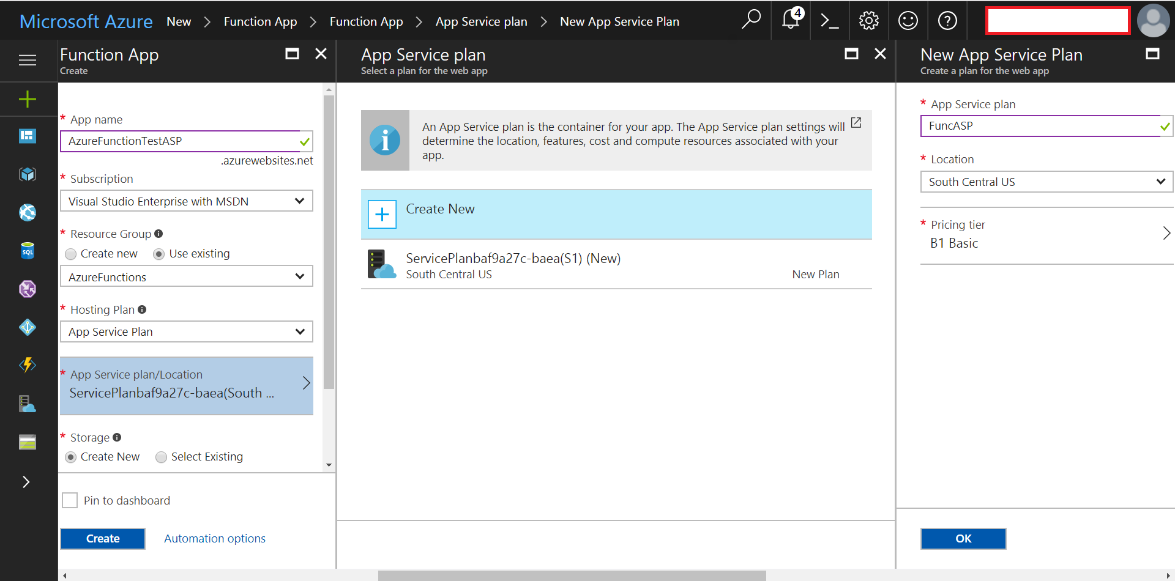Open portal settings gear icon

868,21
